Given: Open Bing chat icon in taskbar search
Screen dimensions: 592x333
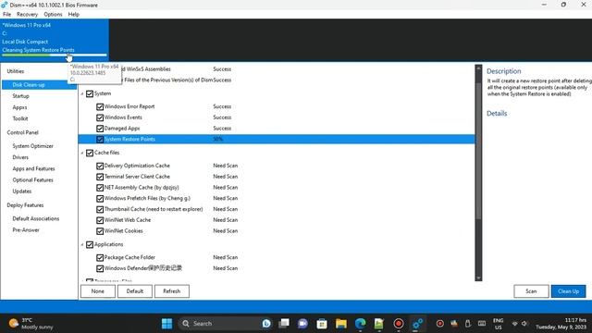Looking at the screenshot, I should [x=266, y=324].
